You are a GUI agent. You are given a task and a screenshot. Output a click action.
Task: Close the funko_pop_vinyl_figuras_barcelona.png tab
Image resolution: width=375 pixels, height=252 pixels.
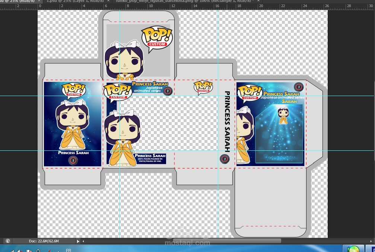coord(258,1)
